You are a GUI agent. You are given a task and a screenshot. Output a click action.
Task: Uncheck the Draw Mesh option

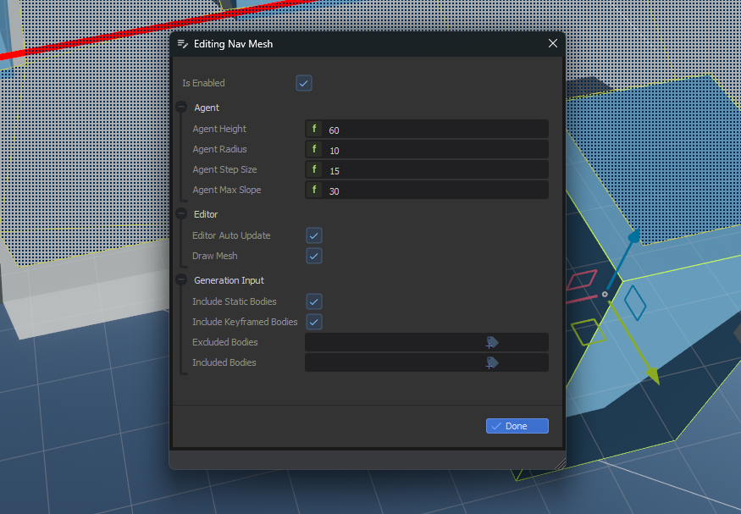tap(314, 256)
